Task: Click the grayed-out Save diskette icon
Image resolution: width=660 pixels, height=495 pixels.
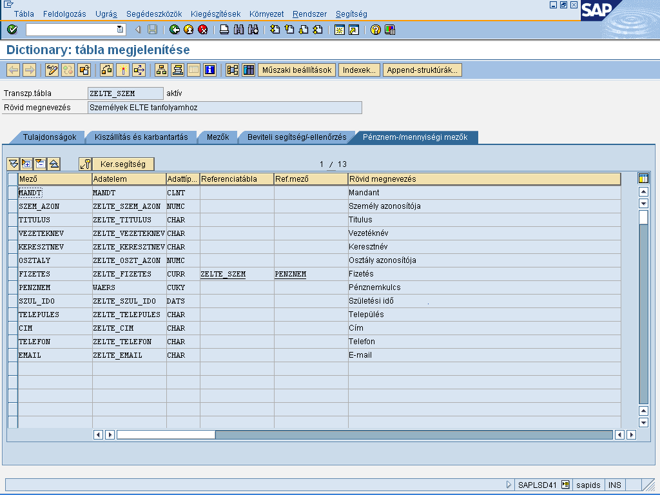Action: click(152, 30)
